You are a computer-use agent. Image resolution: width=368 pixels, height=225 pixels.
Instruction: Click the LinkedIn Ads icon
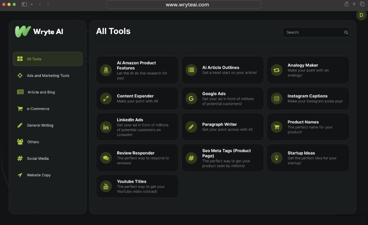106,127
